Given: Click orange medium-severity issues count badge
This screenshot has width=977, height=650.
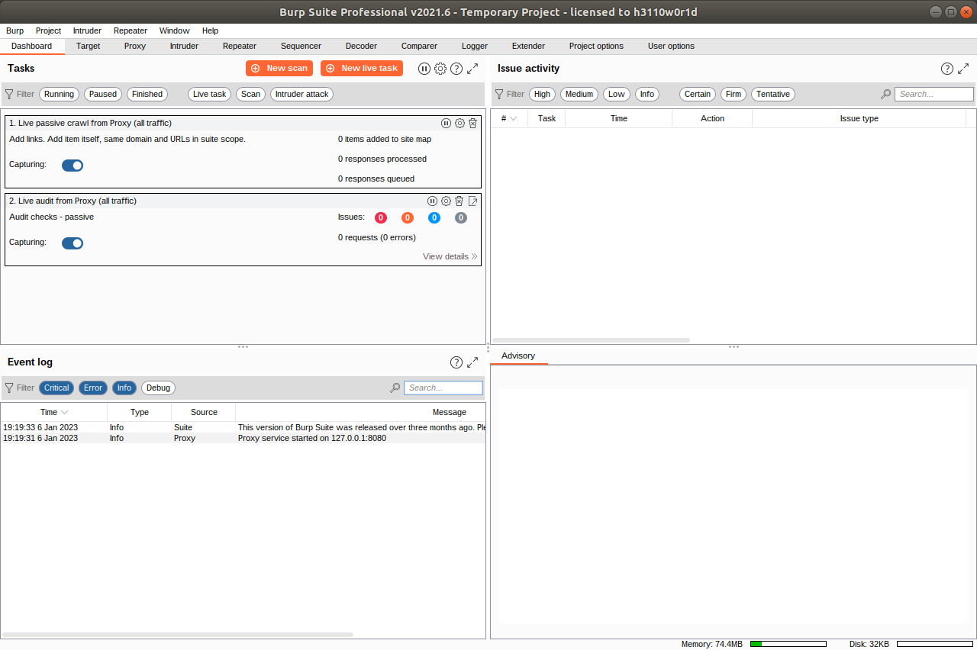Looking at the screenshot, I should [408, 217].
